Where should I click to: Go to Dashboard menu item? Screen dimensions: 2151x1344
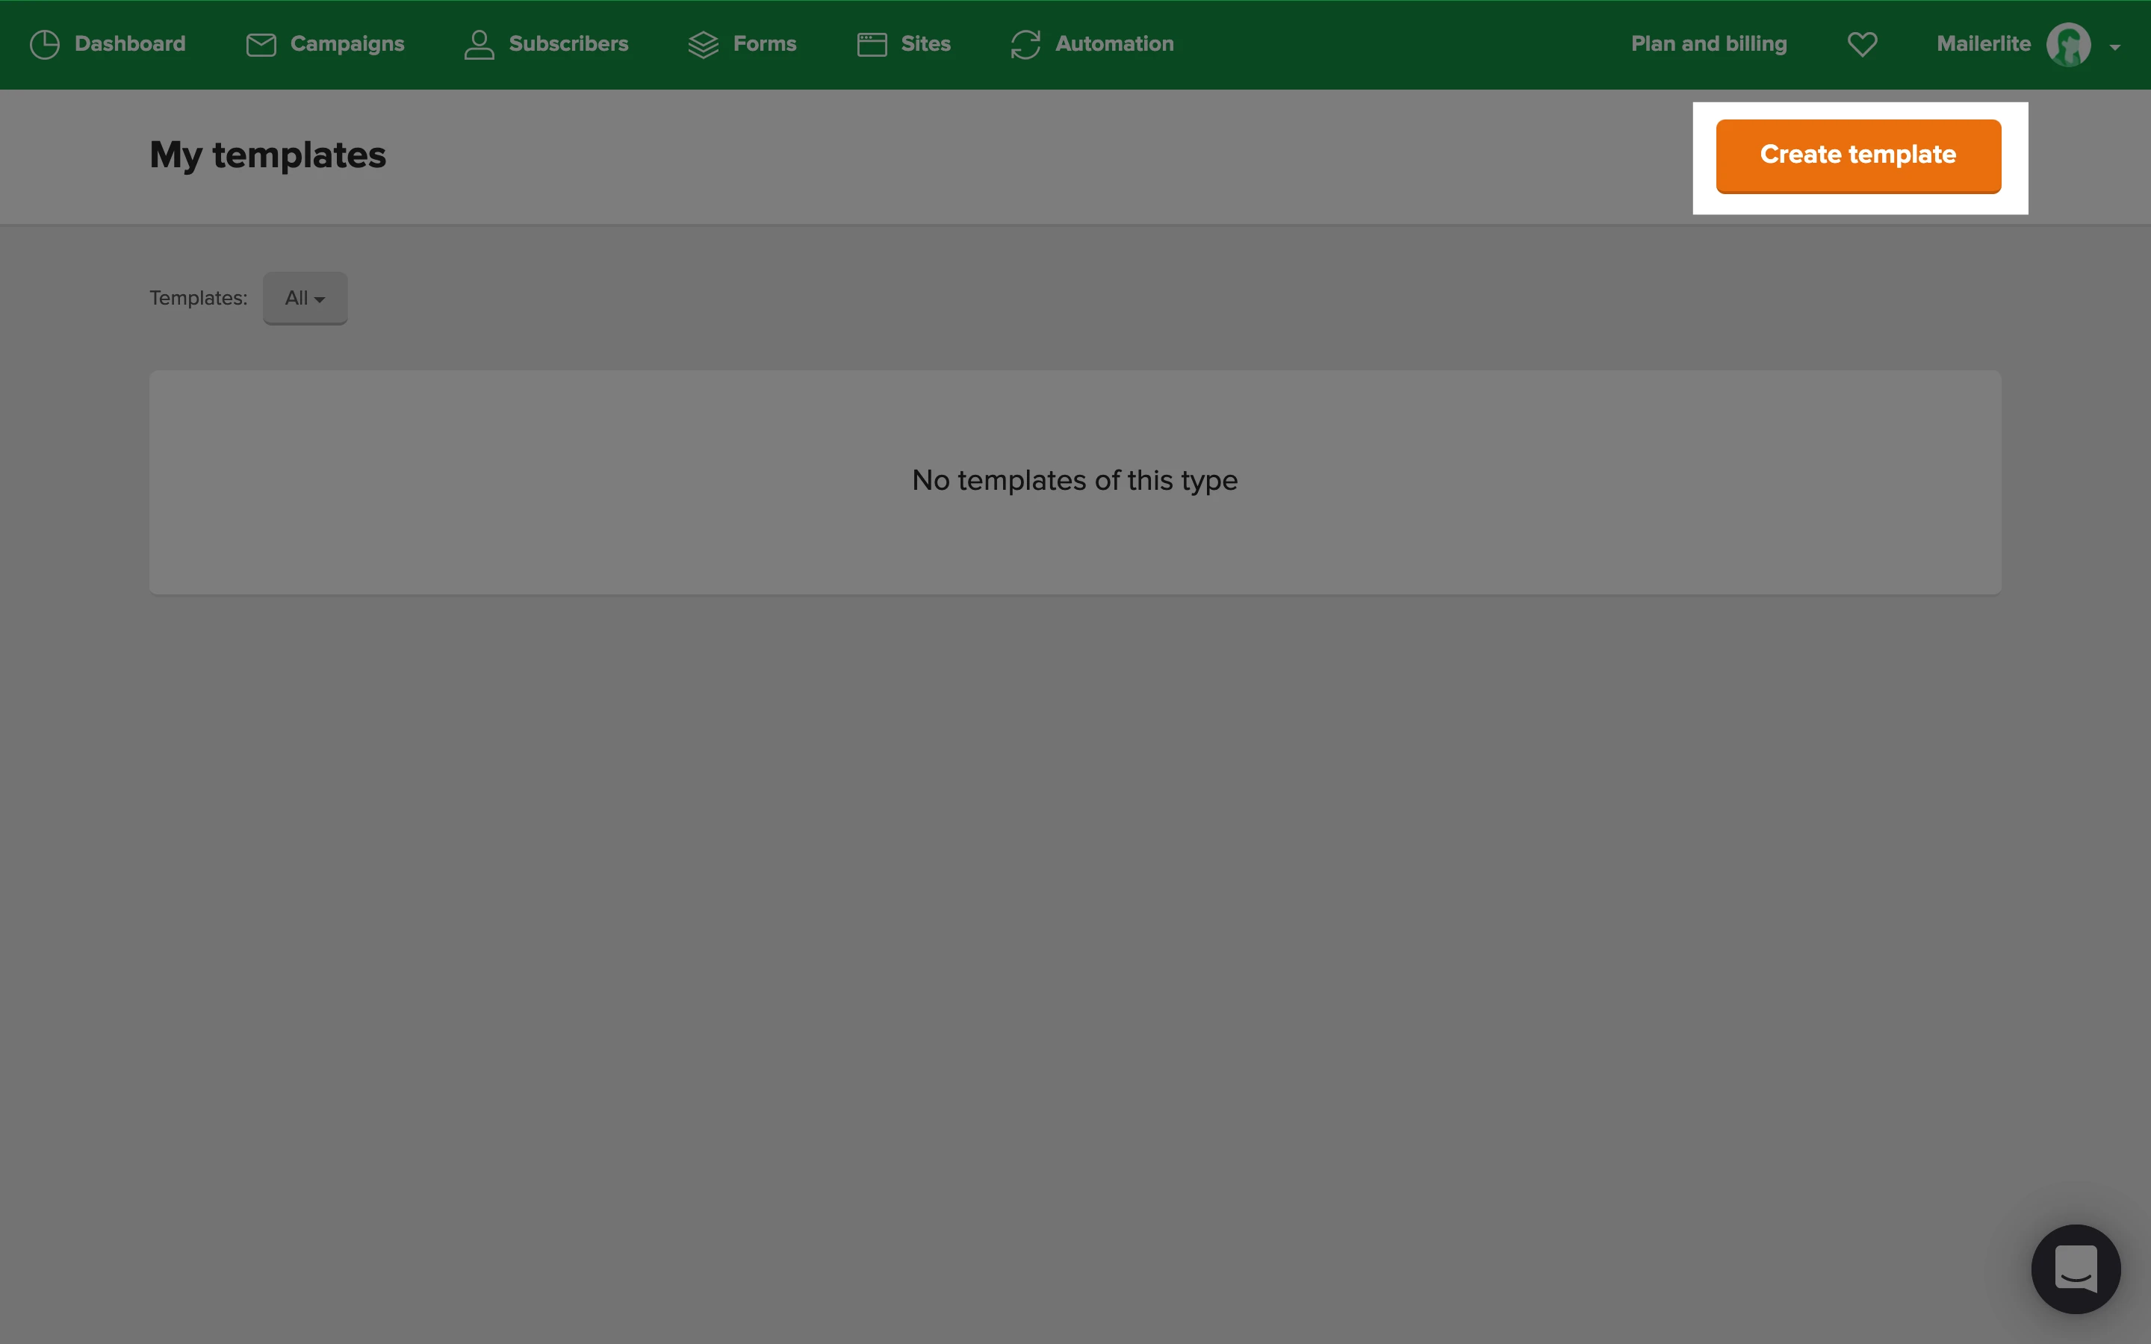coord(130,45)
